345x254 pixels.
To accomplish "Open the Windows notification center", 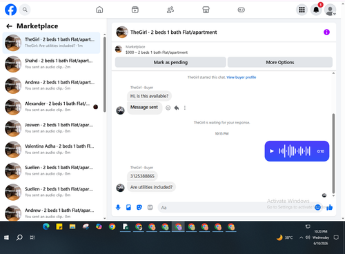I will (336, 237).
